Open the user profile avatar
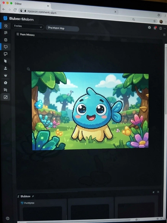Screen dimensions: 167x223 [161, 22]
